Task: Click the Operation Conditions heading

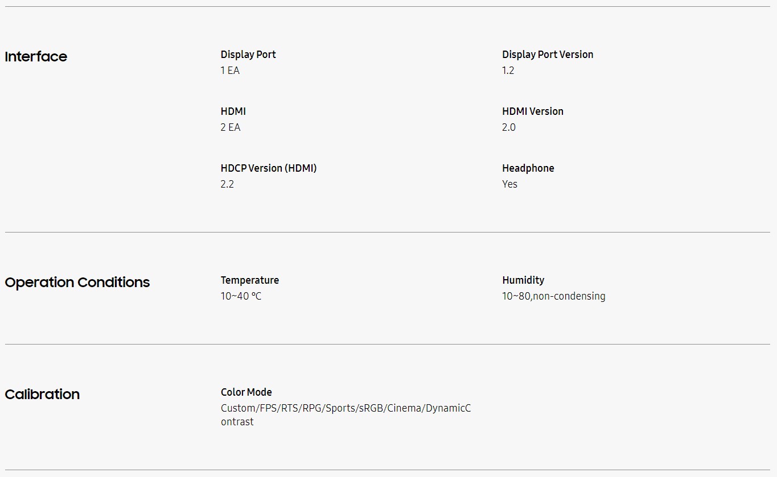Action: click(x=77, y=283)
